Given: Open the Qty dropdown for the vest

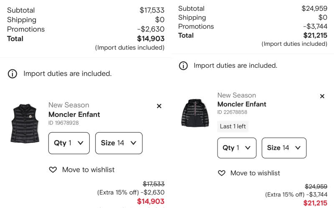Looking at the screenshot, I should click(x=69, y=143).
